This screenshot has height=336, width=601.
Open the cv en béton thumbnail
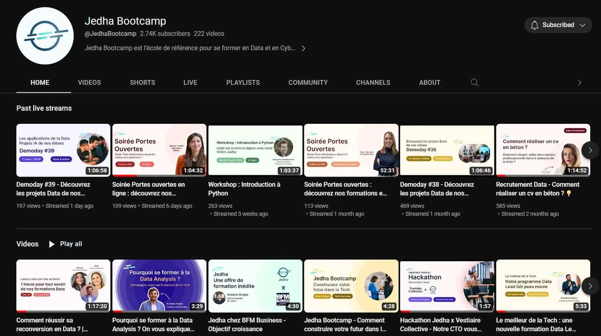pyautogui.click(x=543, y=150)
